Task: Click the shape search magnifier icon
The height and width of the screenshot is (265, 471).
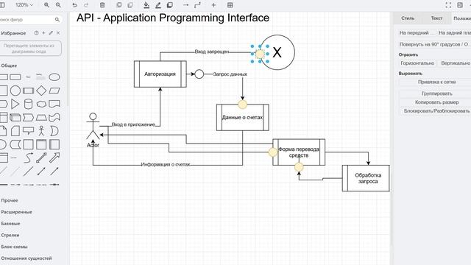Action: pyautogui.click(x=57, y=20)
